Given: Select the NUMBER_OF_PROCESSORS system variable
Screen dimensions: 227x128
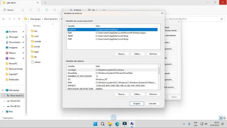Looking at the screenshot, I should (112, 76).
